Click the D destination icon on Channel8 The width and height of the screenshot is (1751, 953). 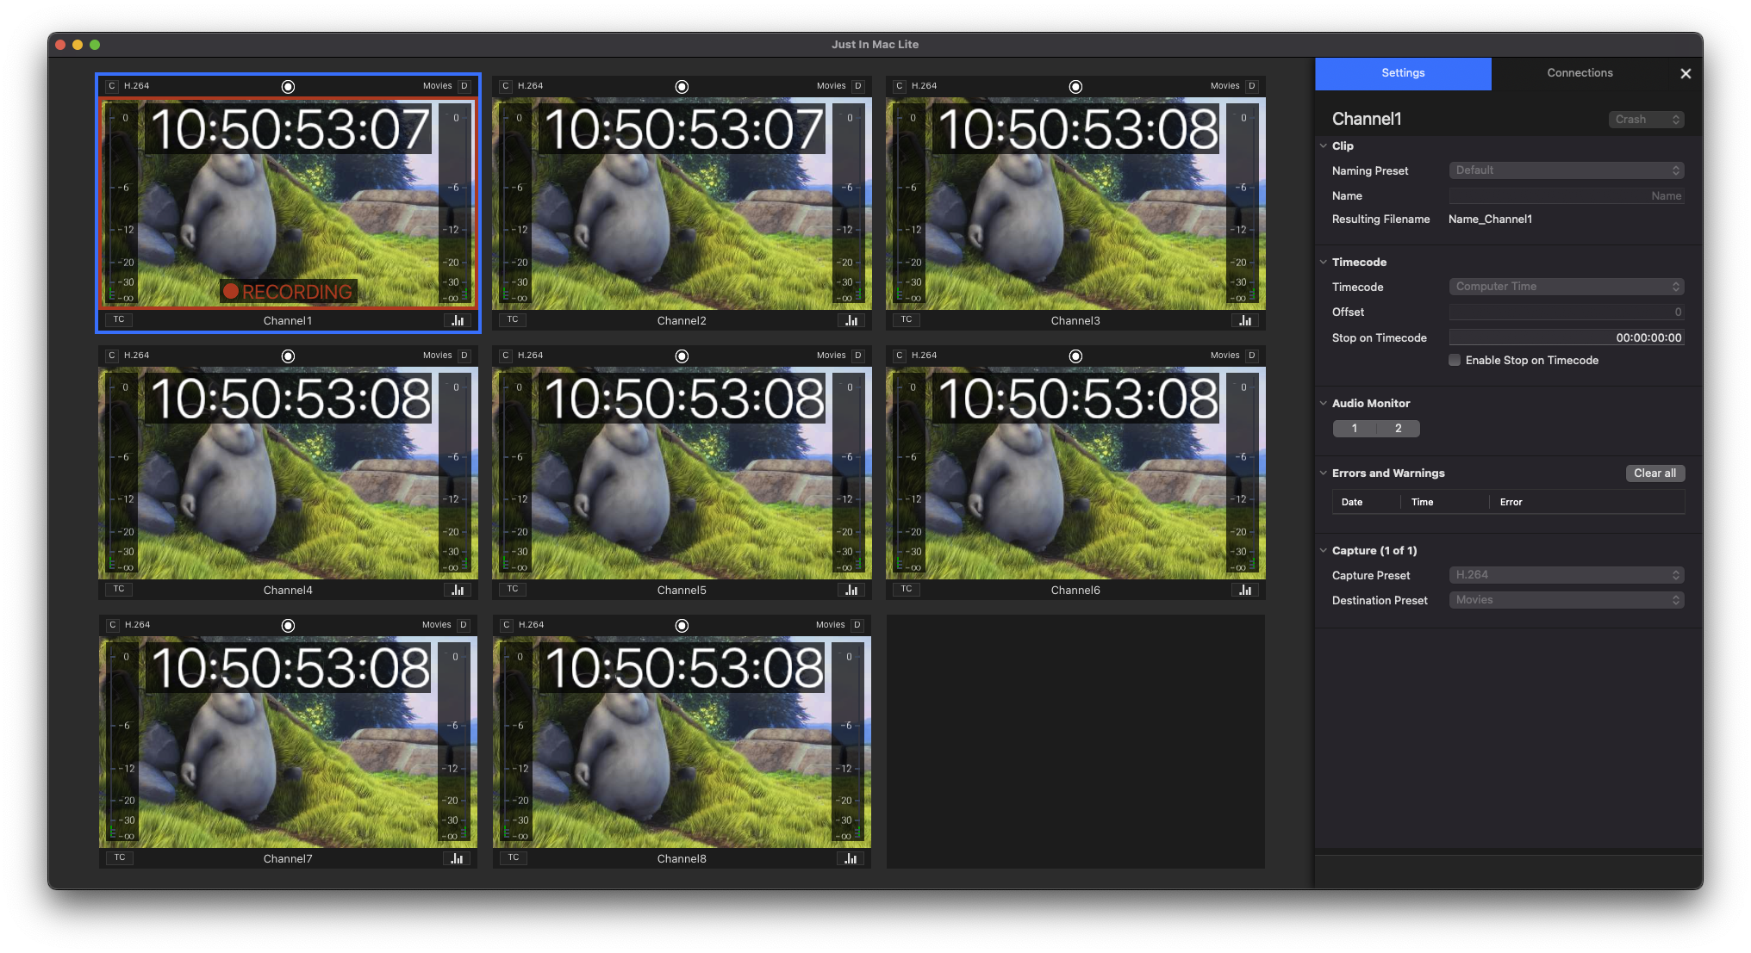click(857, 625)
